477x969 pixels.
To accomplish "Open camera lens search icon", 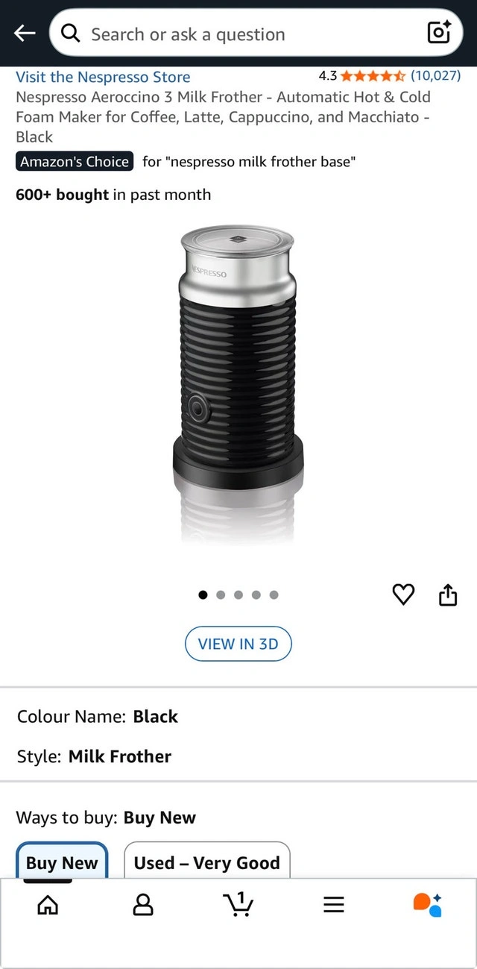I will point(438,32).
